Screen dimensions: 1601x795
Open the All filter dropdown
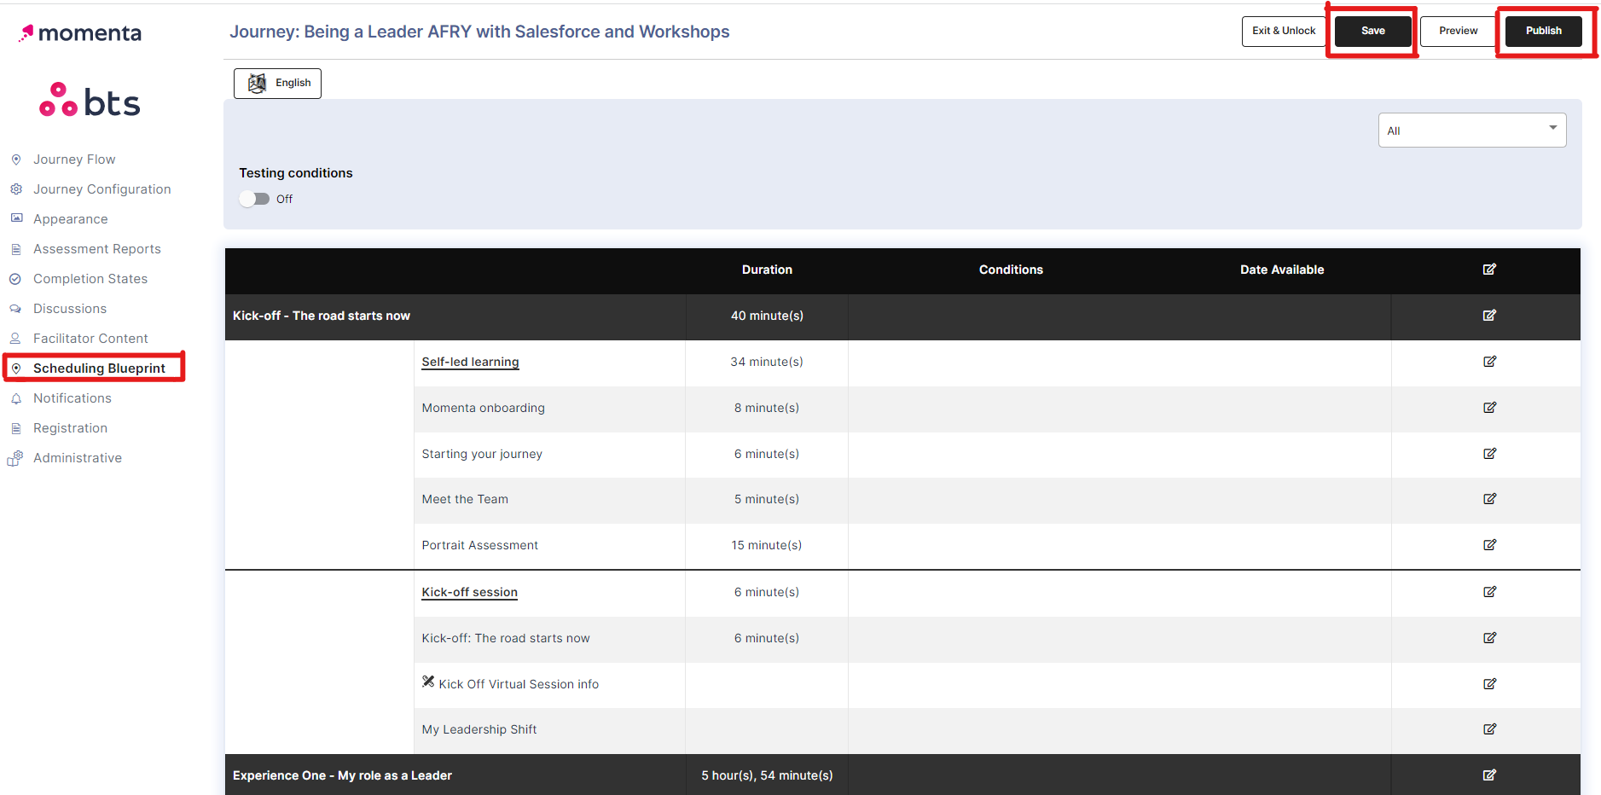pos(1472,131)
